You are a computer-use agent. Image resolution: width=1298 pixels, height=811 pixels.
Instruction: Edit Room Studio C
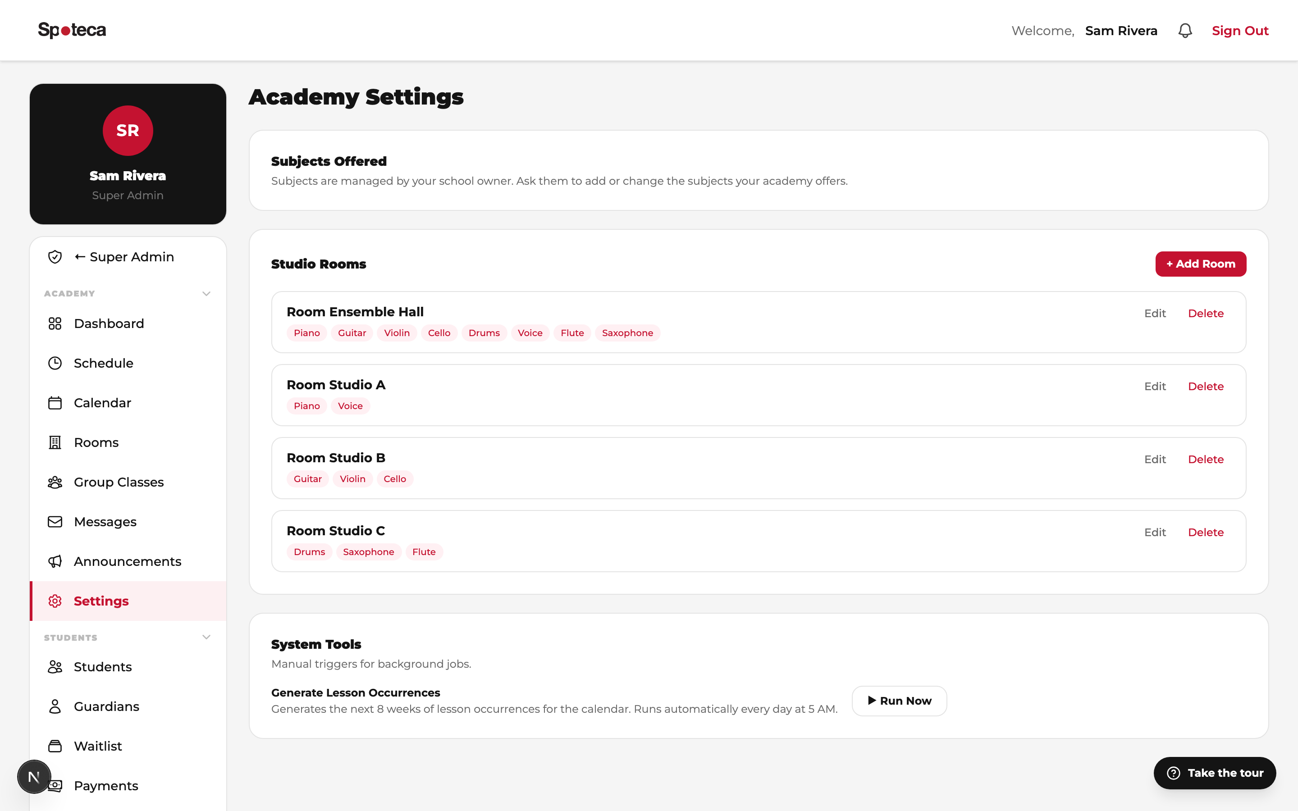pyautogui.click(x=1155, y=532)
